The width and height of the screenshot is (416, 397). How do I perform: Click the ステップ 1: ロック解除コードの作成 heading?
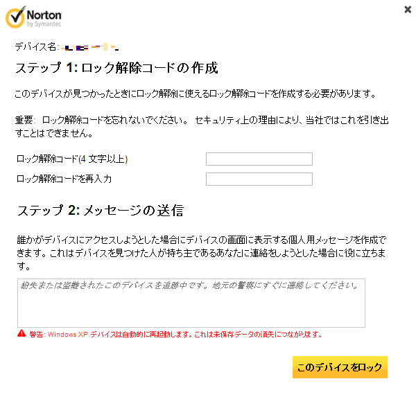point(116,68)
